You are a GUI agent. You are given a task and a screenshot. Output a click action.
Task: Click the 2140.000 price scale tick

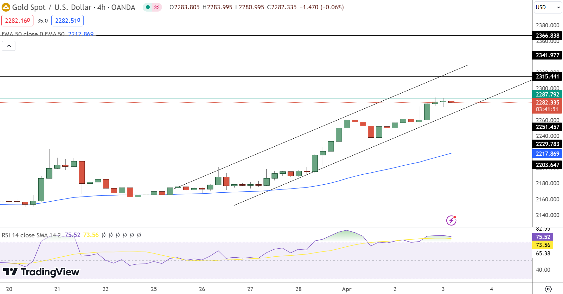point(548,215)
